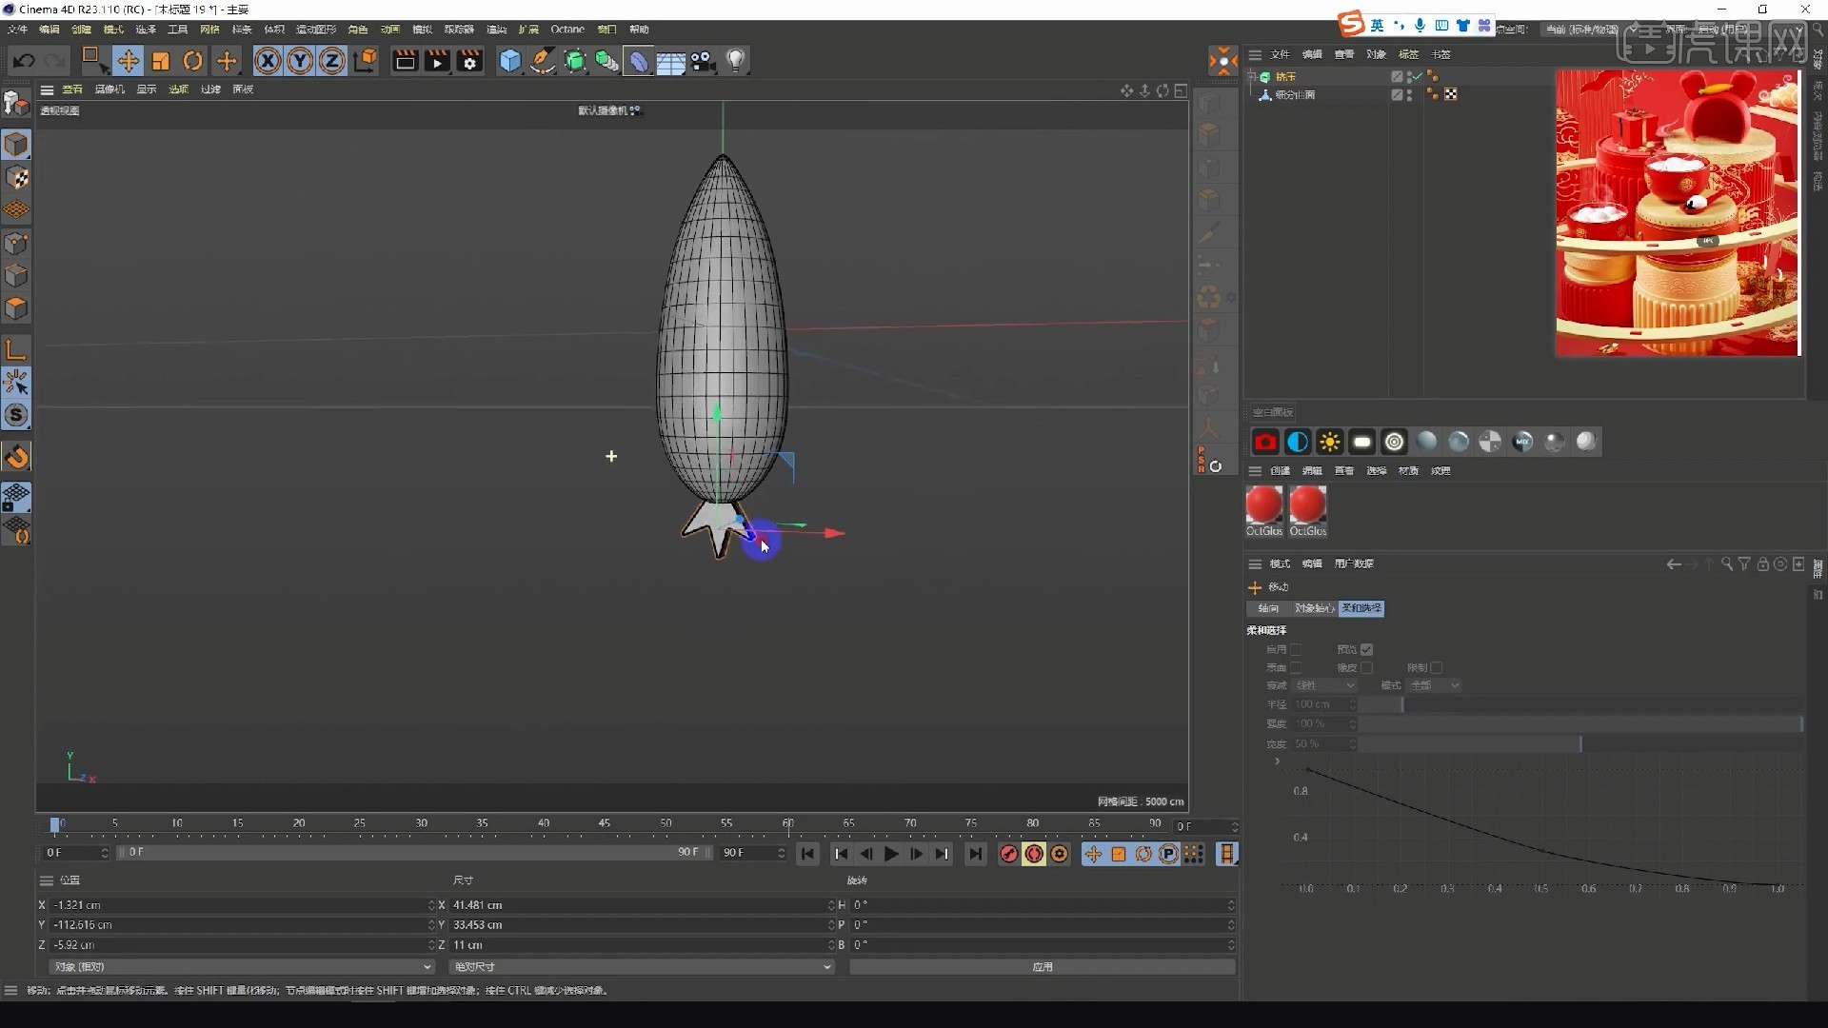Toggle the 限制 checkbox
This screenshot has width=1828, height=1028.
tap(1436, 667)
